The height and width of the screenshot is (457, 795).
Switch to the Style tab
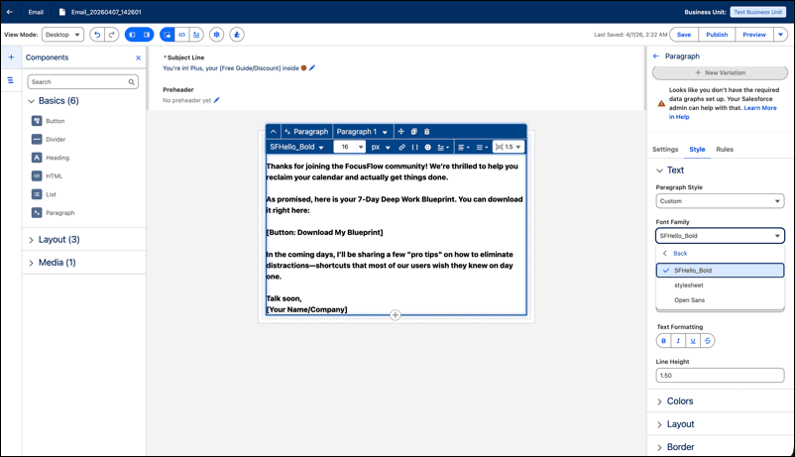click(697, 149)
